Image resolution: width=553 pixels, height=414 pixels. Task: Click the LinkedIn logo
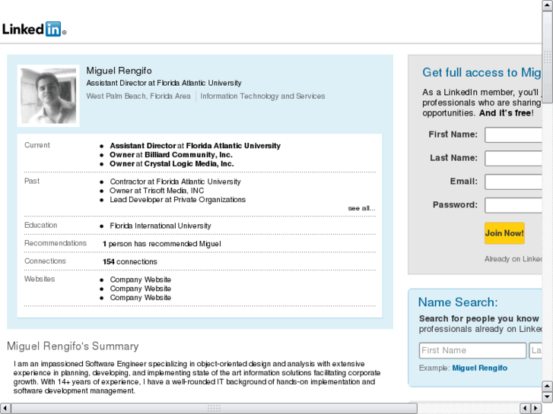[x=34, y=29]
